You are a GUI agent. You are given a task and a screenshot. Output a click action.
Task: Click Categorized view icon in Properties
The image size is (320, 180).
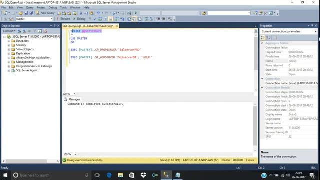pyautogui.click(x=263, y=38)
